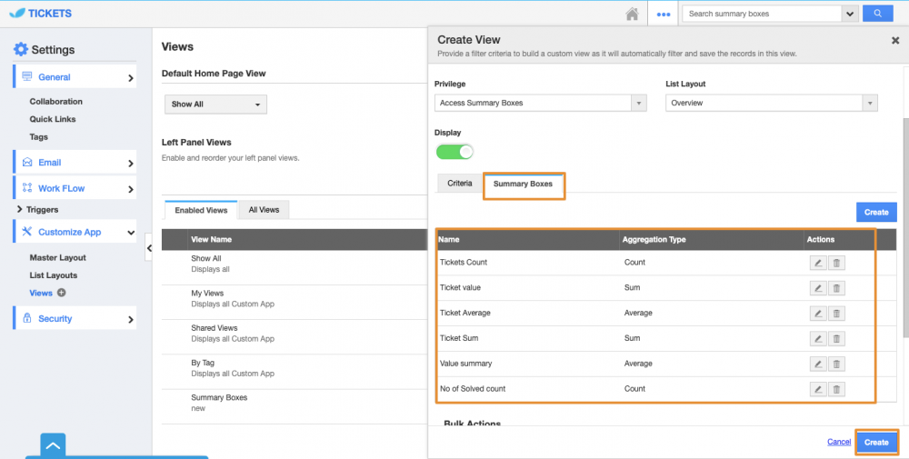Click the blue search magnifier button
The height and width of the screenshot is (459, 909).
pos(876,14)
